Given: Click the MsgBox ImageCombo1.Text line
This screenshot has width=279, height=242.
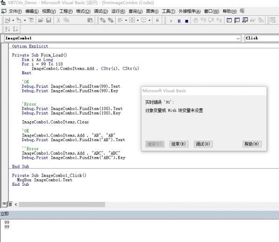Looking at the screenshot, I should click(x=45, y=180).
